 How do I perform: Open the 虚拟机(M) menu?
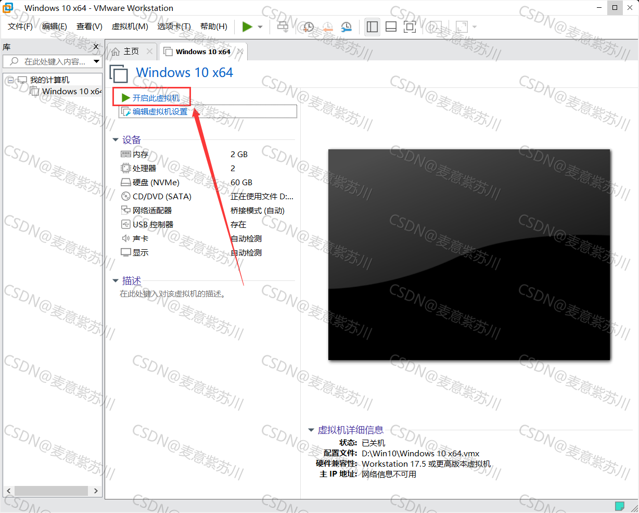tap(130, 27)
